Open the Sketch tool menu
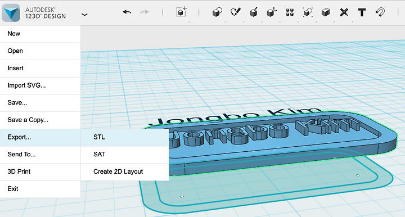This screenshot has height=217, width=405. (x=236, y=12)
